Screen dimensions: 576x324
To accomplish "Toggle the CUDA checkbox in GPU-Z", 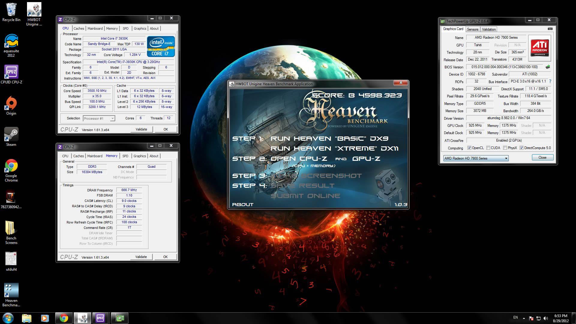I will pyautogui.click(x=488, y=148).
